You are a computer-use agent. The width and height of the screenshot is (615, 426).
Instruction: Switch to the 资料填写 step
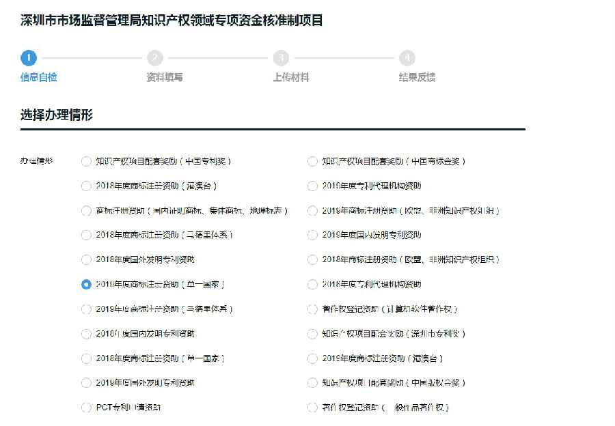click(x=165, y=77)
